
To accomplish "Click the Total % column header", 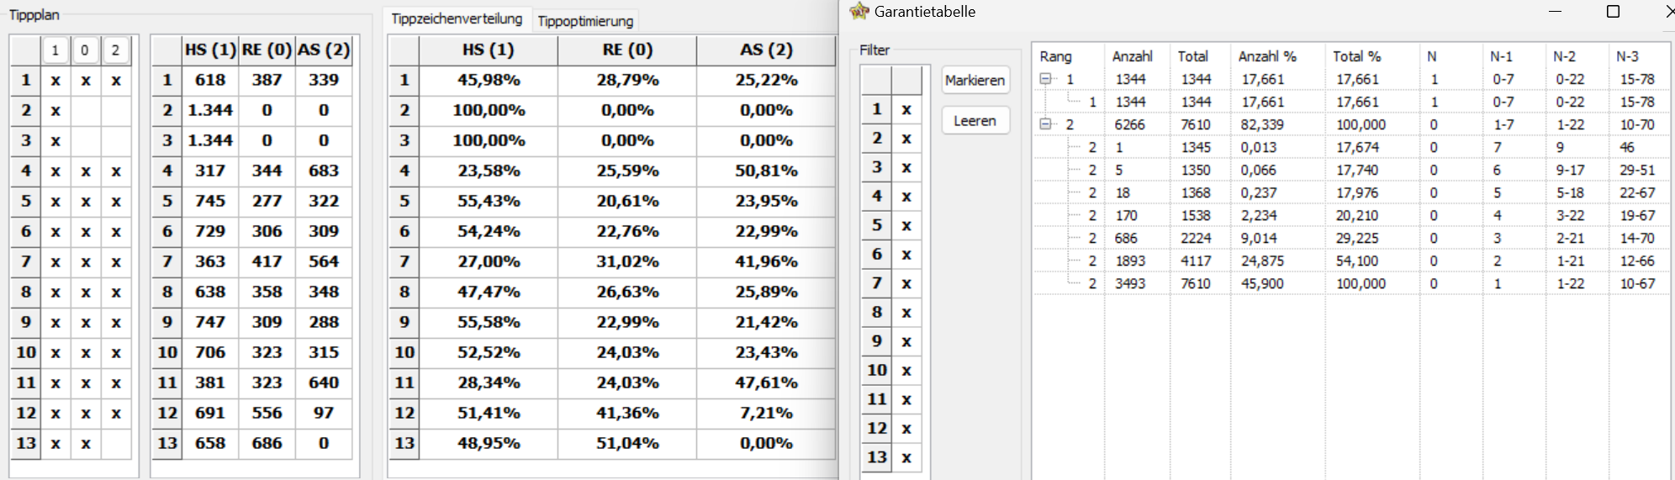I will point(1356,56).
